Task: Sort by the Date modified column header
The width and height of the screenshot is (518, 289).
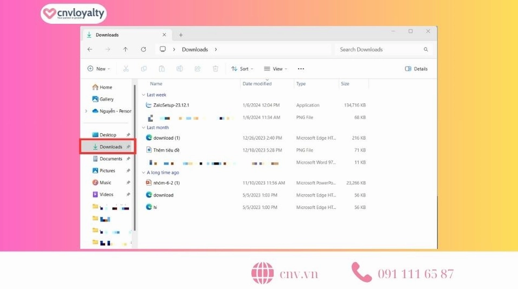Action: click(x=257, y=84)
